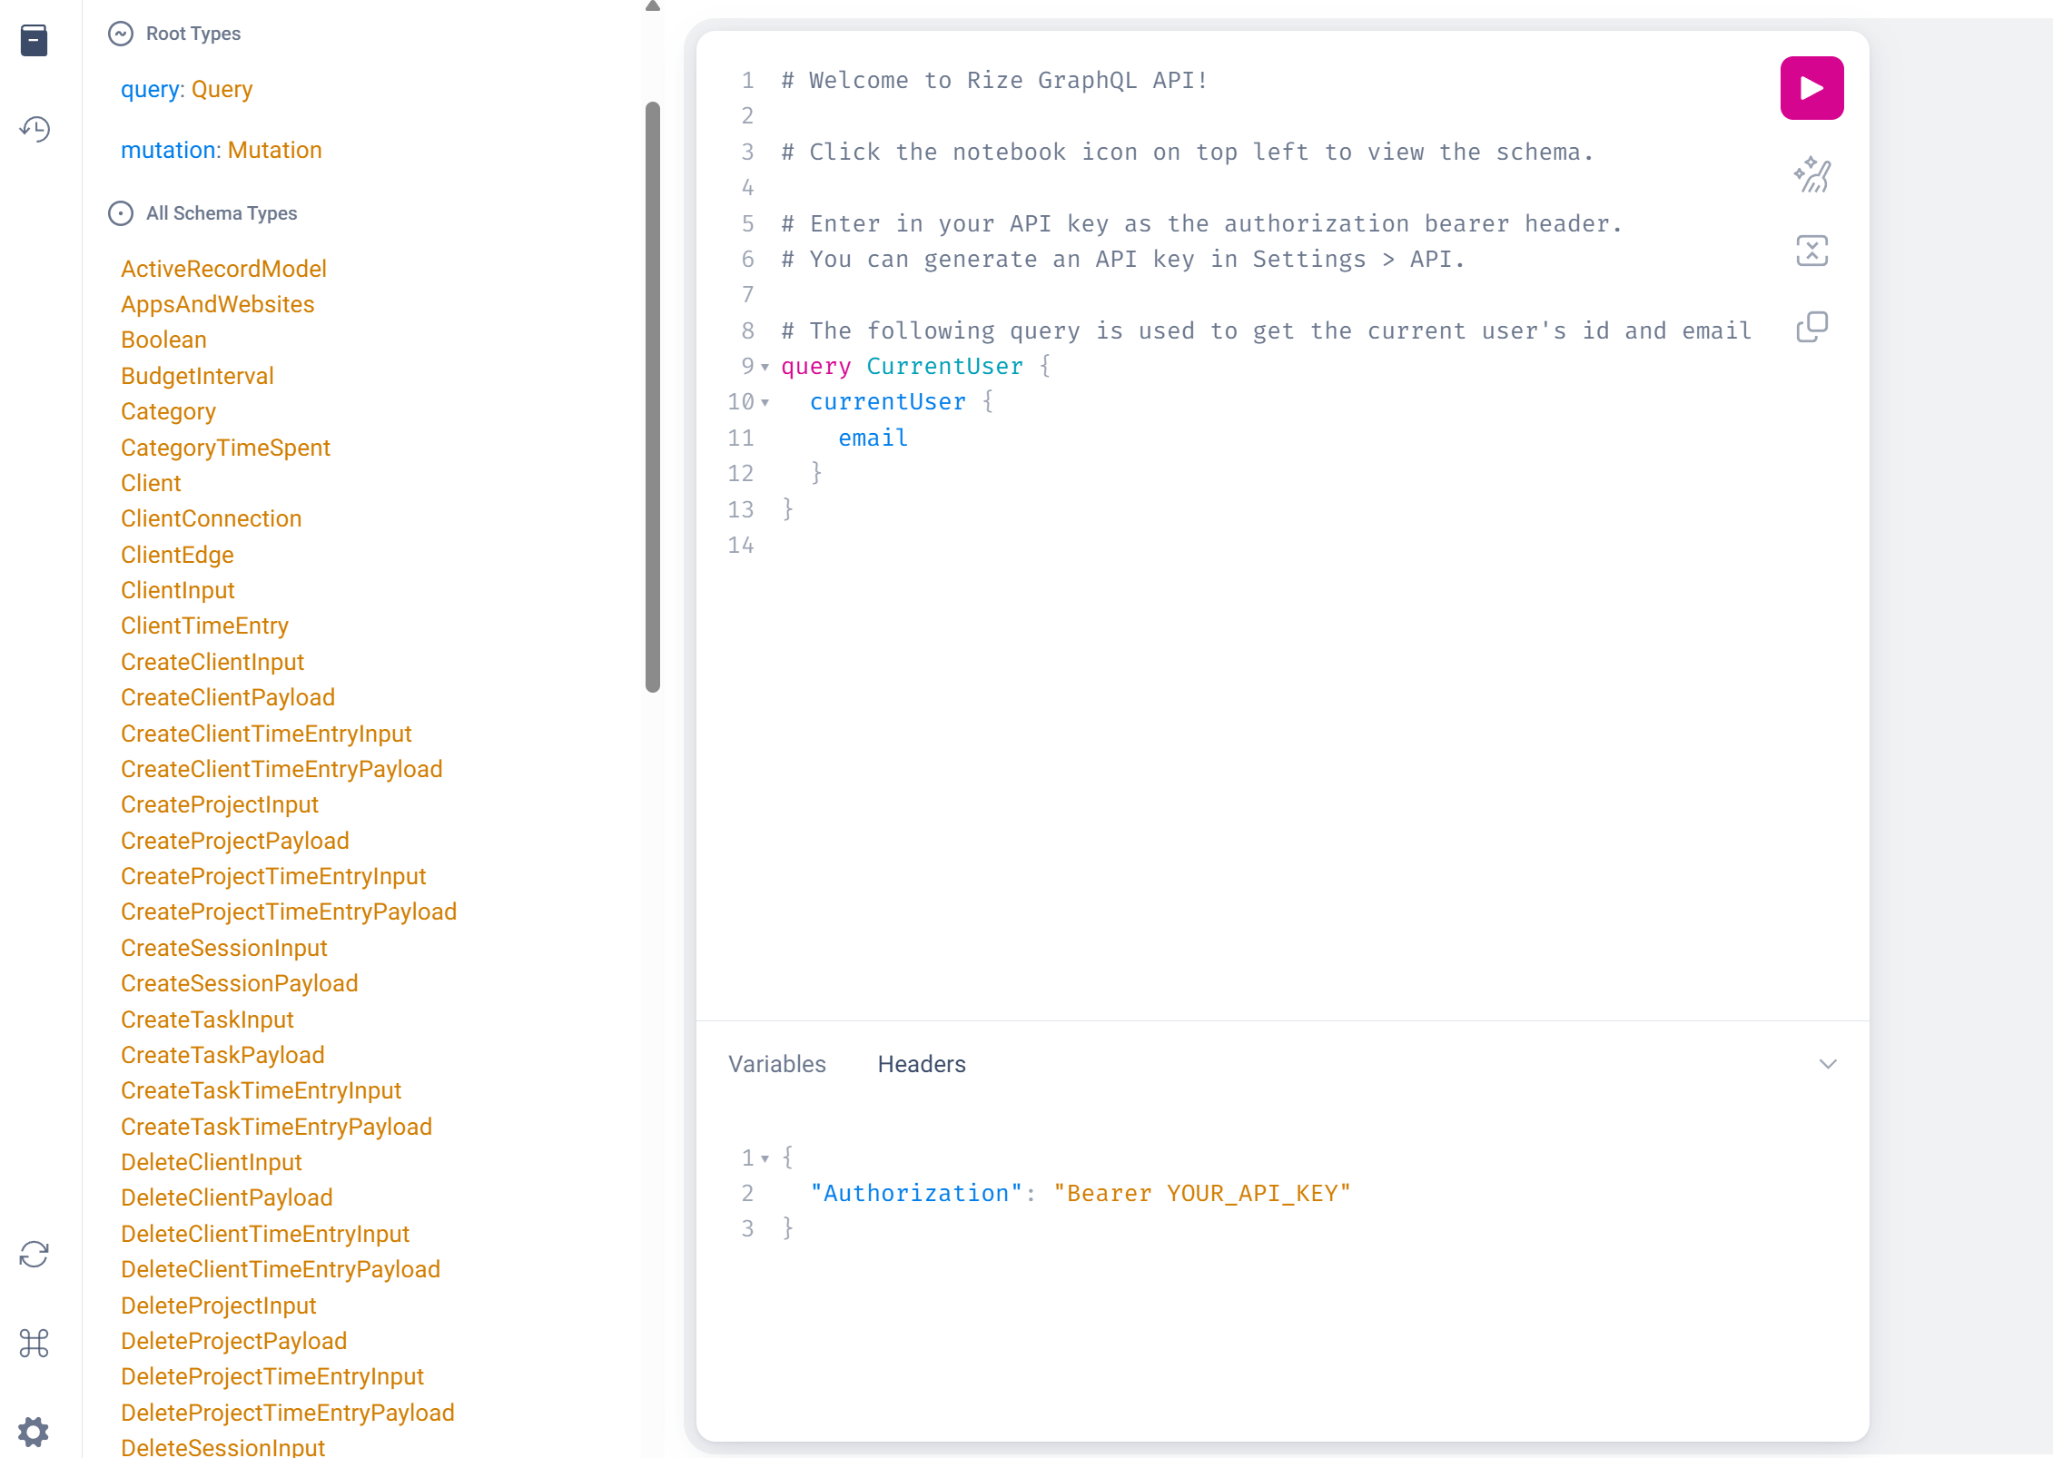Merge fragments into the query

click(x=1811, y=251)
